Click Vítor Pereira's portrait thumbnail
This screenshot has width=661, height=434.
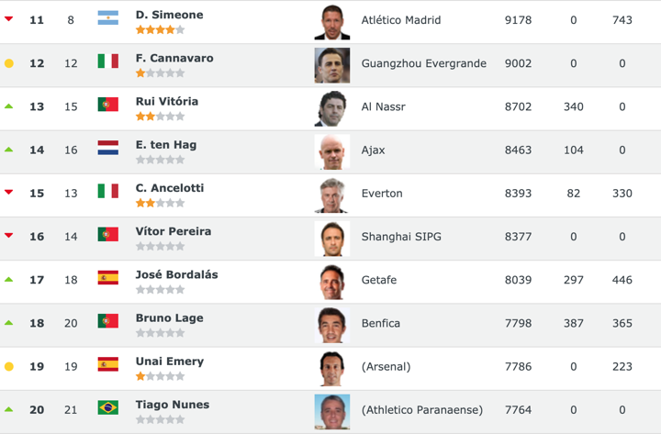331,238
